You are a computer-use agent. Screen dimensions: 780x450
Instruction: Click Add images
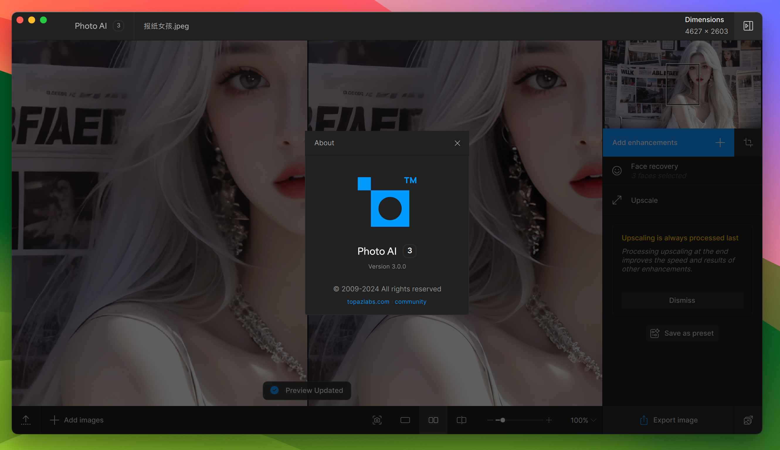point(77,420)
